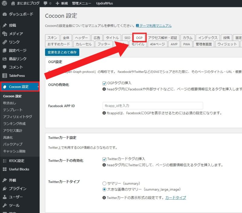Screen dimensions: 242x213
Task: Open the テーマ利用マニュアル link
Action: click(155, 26)
